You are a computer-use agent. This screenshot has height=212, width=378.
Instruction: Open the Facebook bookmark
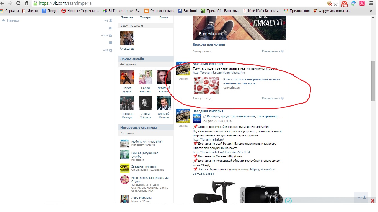pos(188,11)
